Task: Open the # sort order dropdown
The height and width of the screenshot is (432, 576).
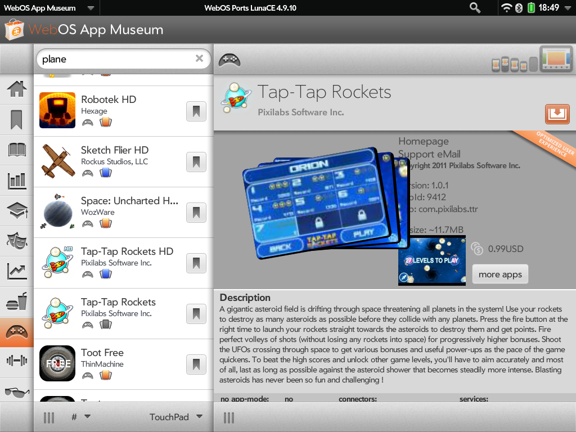Action: point(81,417)
